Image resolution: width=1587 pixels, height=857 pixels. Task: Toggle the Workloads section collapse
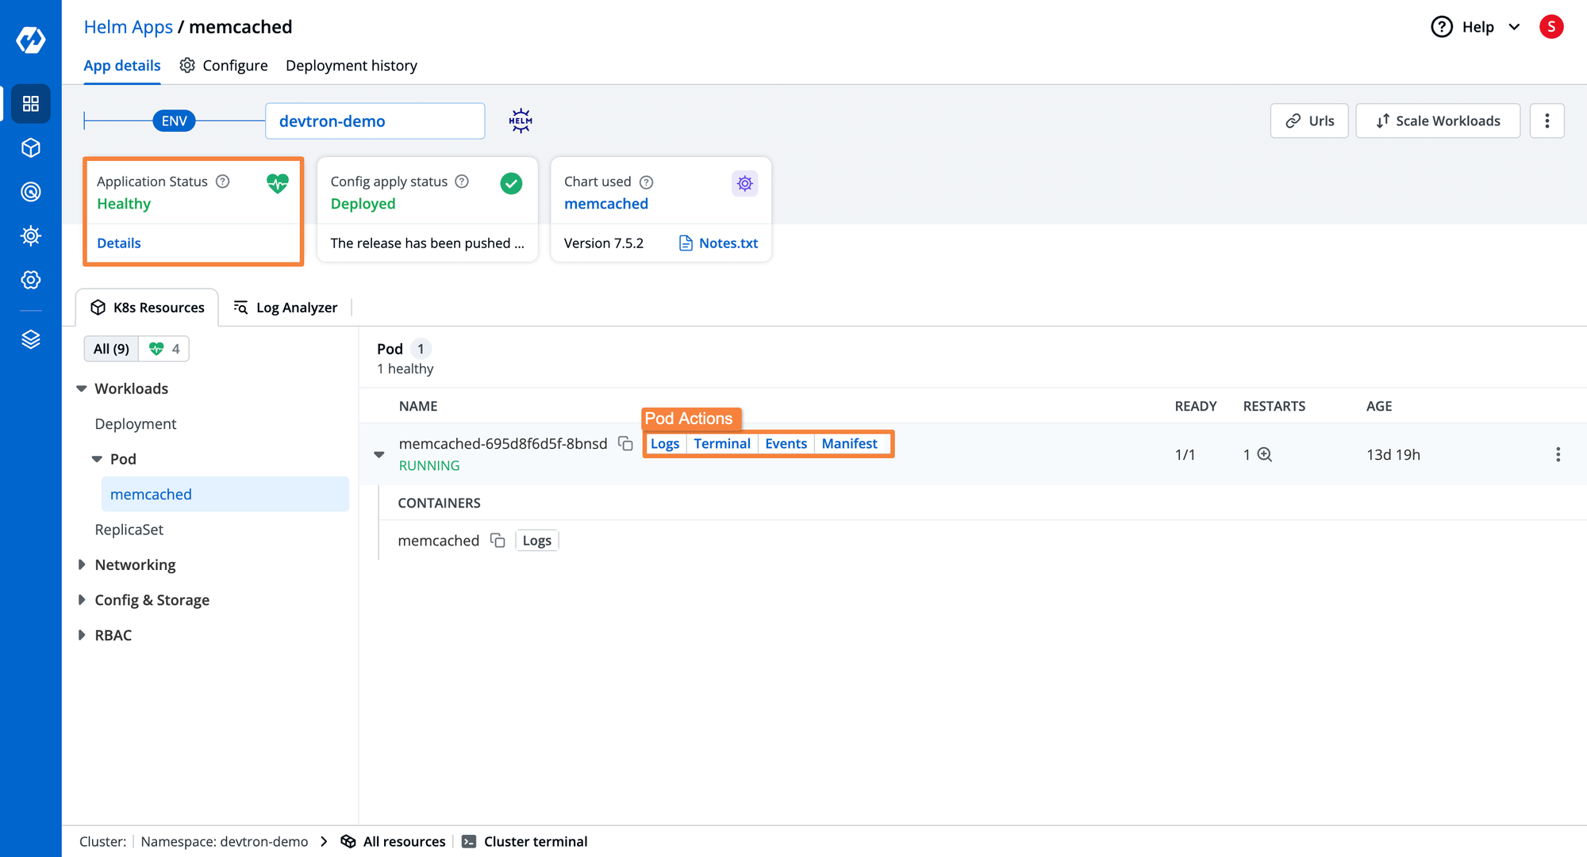pyautogui.click(x=83, y=388)
